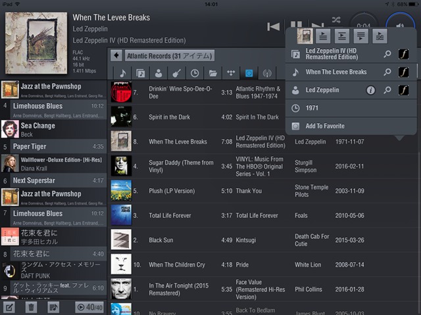Show Led Zeppelin artist info
The width and height of the screenshot is (421, 315).
[x=370, y=90]
